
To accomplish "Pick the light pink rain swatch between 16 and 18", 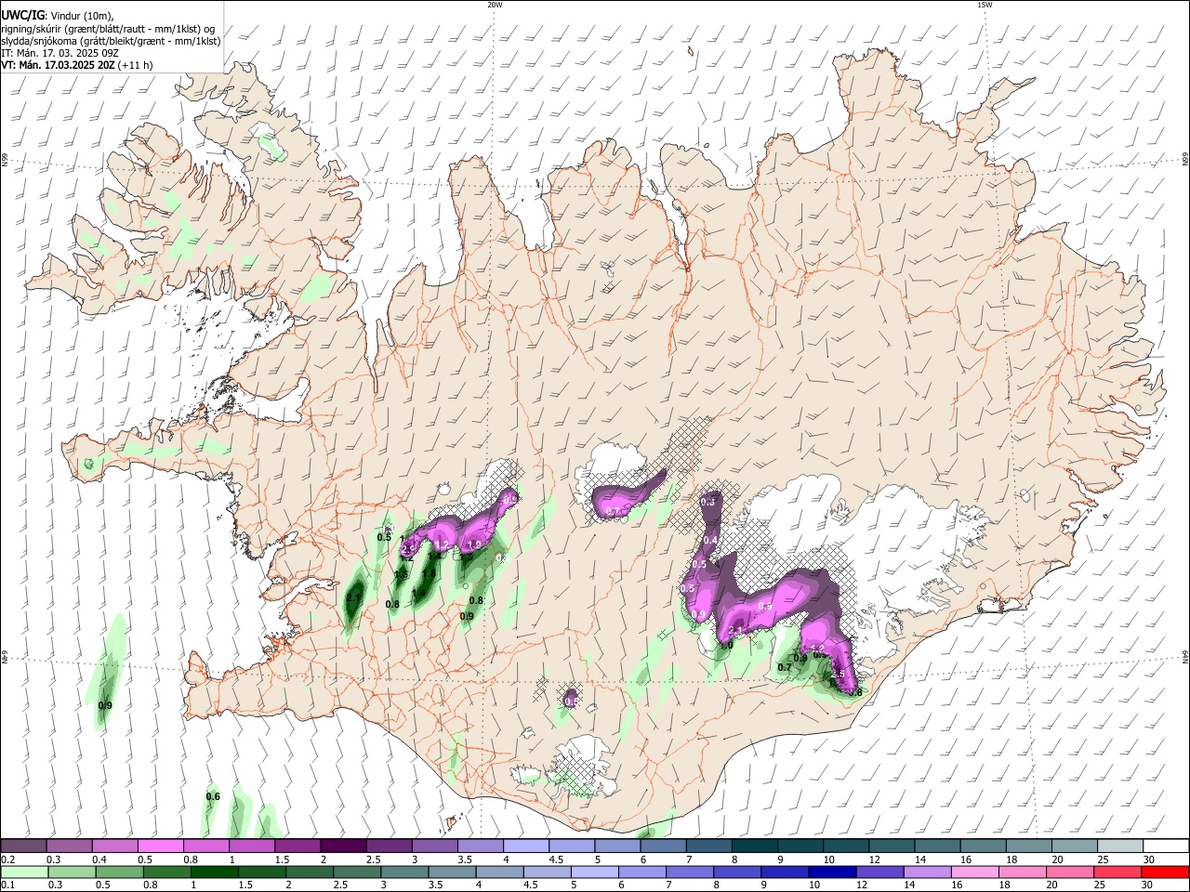I will (x=976, y=872).
